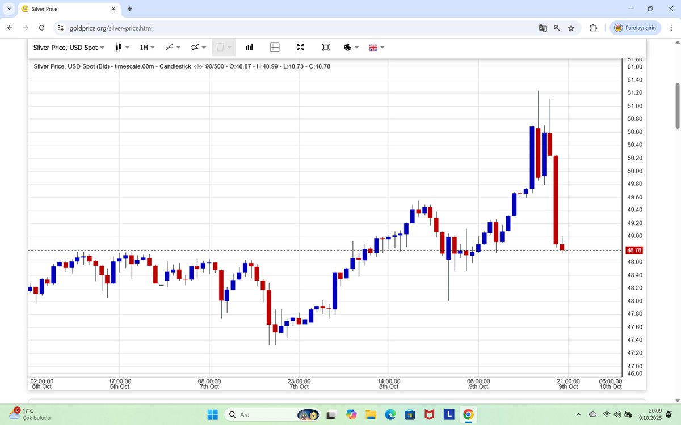Viewport: 681px width, 425px height.
Task: Click the zoom magnifier icon in address bar
Action: coord(557,28)
